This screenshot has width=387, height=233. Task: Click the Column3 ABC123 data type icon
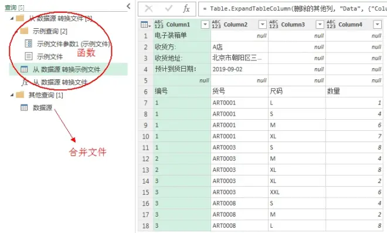[x=273, y=25]
